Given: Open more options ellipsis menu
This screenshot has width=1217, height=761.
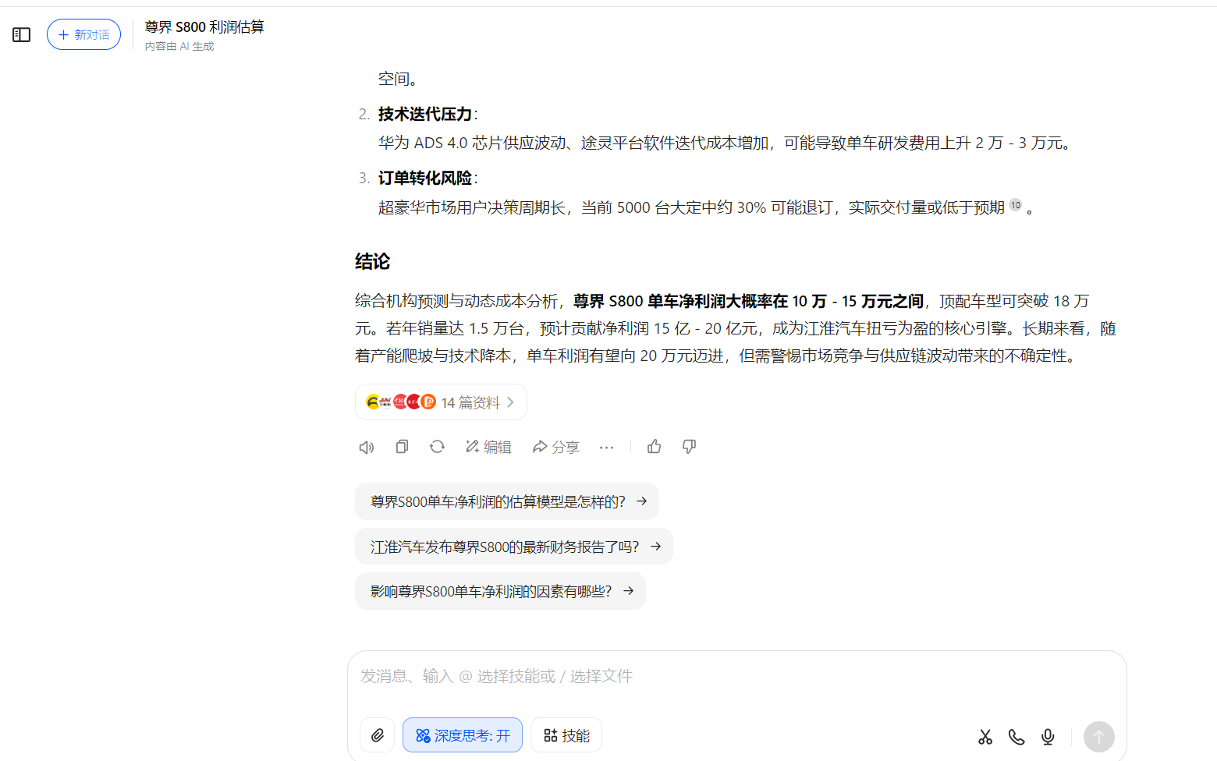Looking at the screenshot, I should (606, 447).
